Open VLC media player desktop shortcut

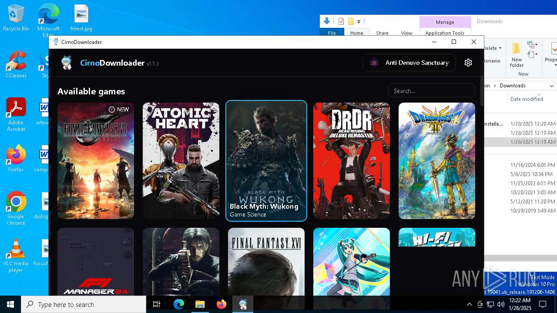[x=16, y=256]
